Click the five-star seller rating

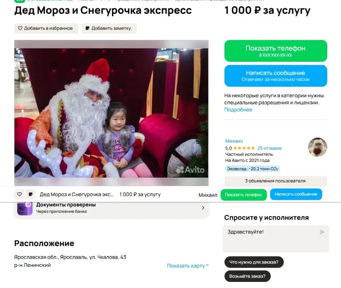coord(244,148)
